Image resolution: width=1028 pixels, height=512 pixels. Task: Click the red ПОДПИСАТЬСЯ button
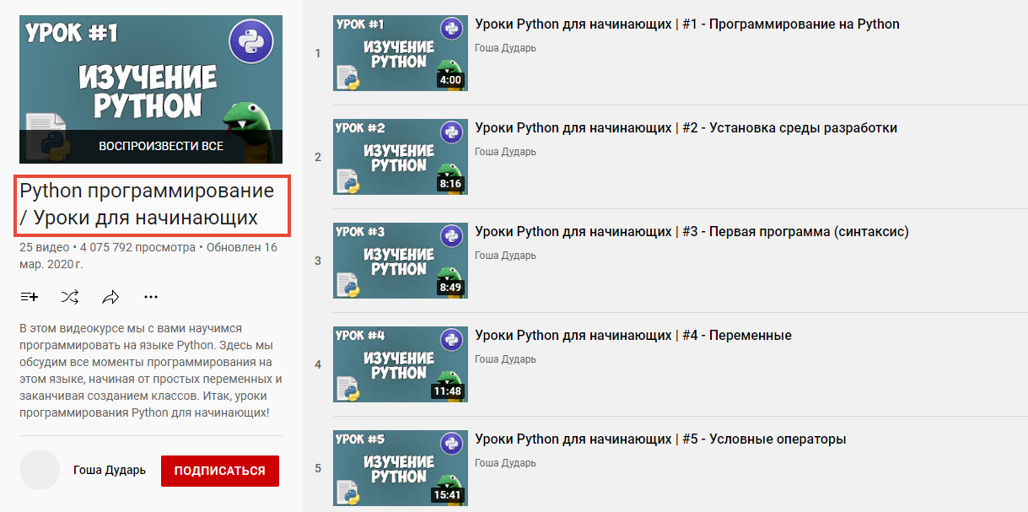point(219,471)
